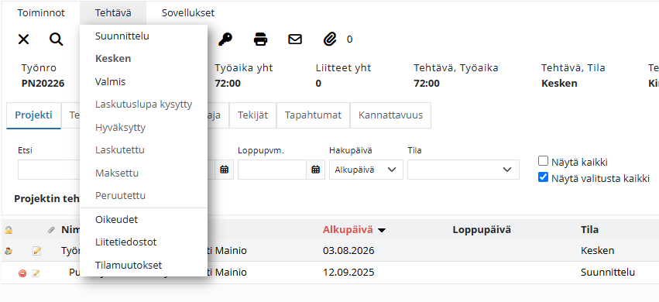The image size is (659, 302).
Task: Click the Alkupäivä sort arrow
Action: (x=382, y=230)
